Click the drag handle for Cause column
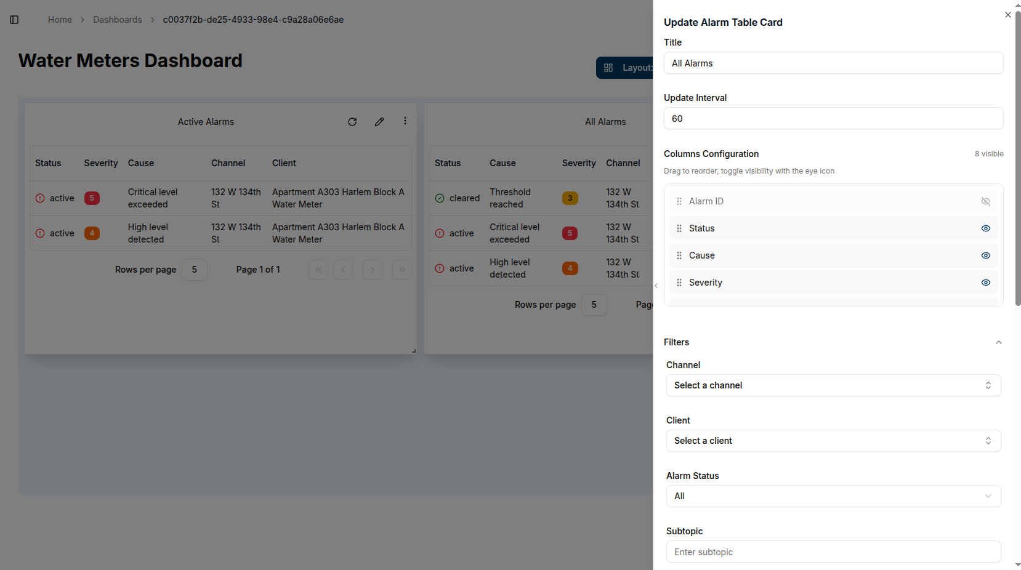 coord(679,255)
